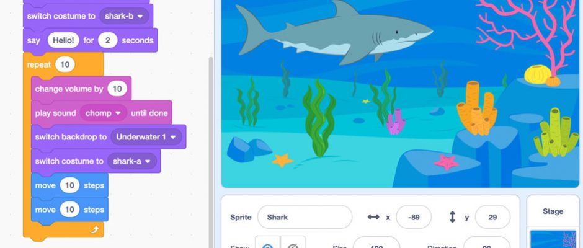
Task: Edit steps value in first move block
Action: click(69, 185)
